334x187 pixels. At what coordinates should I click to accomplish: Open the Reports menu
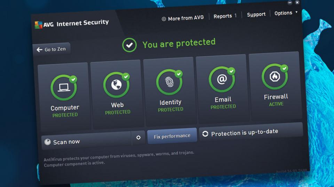pyautogui.click(x=223, y=16)
